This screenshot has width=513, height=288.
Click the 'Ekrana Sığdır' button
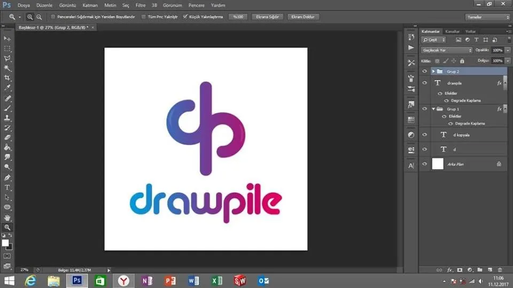(x=267, y=17)
